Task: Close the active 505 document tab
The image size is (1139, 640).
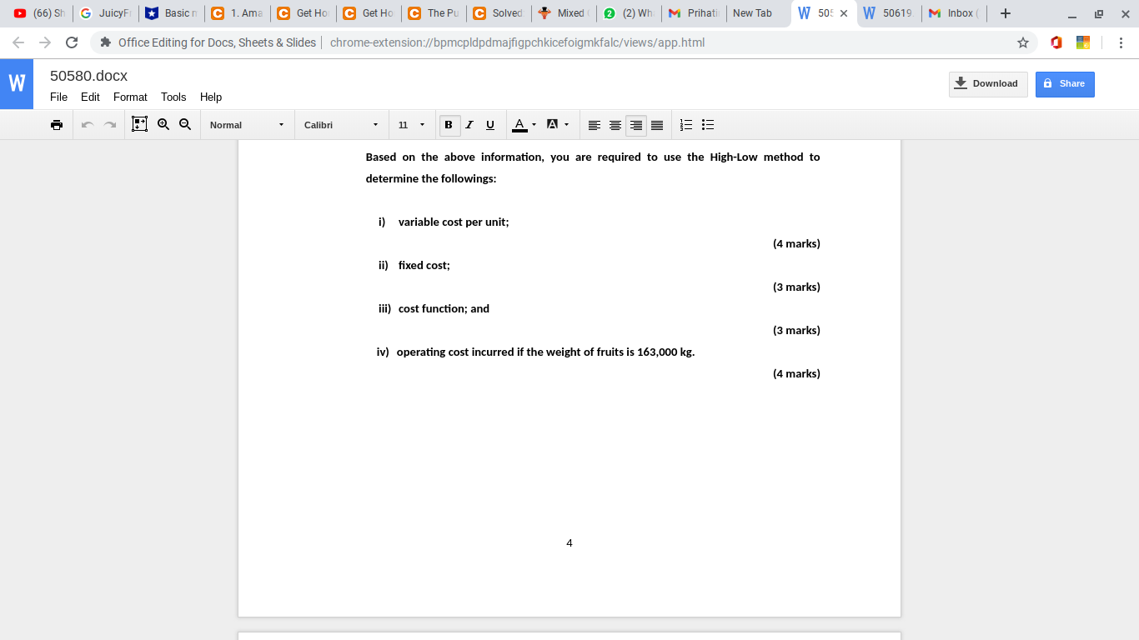Action: click(844, 13)
